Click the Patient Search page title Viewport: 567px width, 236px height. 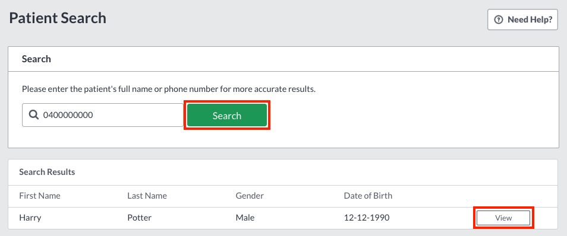tap(58, 18)
